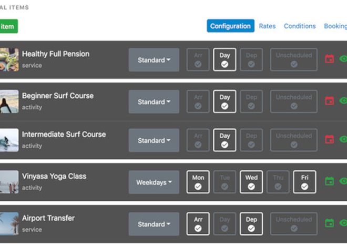Click red calendar icon for Intermediate Surf Course
This screenshot has width=347, height=247.
click(x=330, y=140)
